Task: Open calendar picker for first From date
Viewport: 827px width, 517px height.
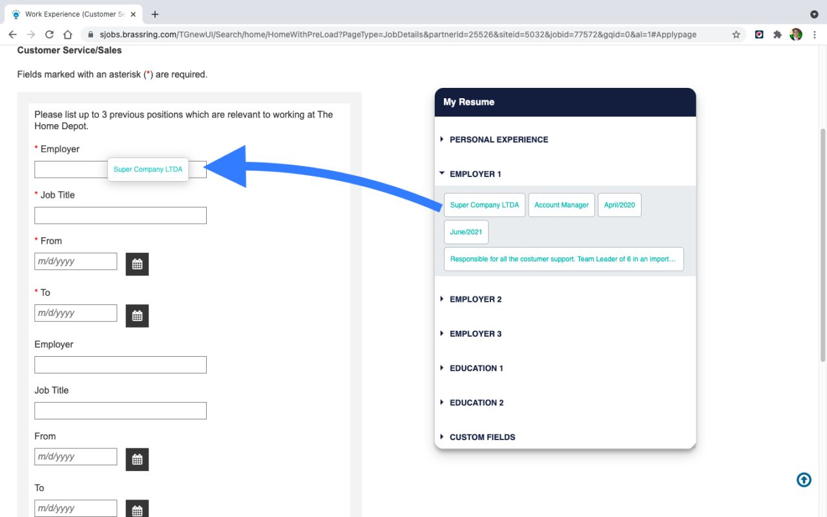Action: 137,264
